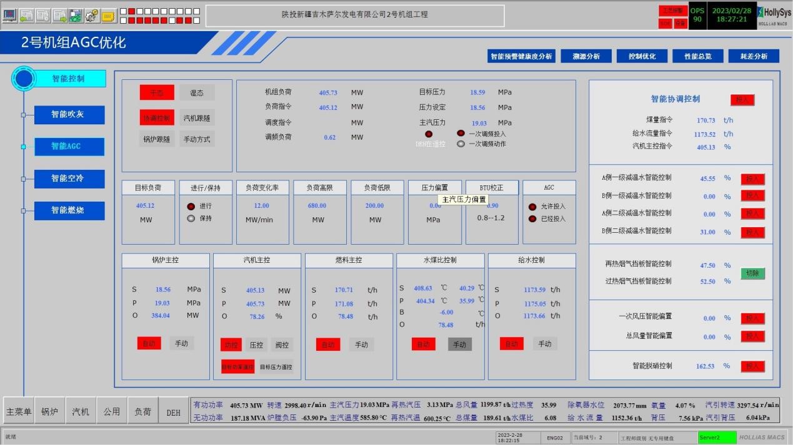Click the page history icon with clock
The height and width of the screenshot is (445, 793).
click(42, 16)
